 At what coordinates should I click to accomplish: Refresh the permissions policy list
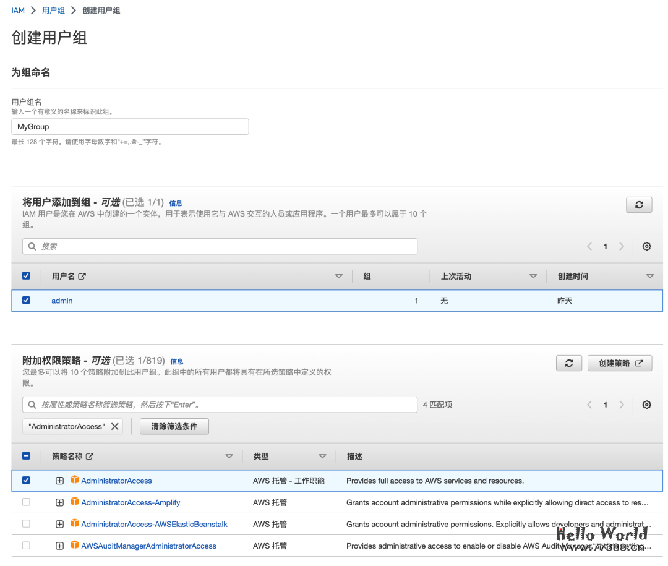click(569, 363)
